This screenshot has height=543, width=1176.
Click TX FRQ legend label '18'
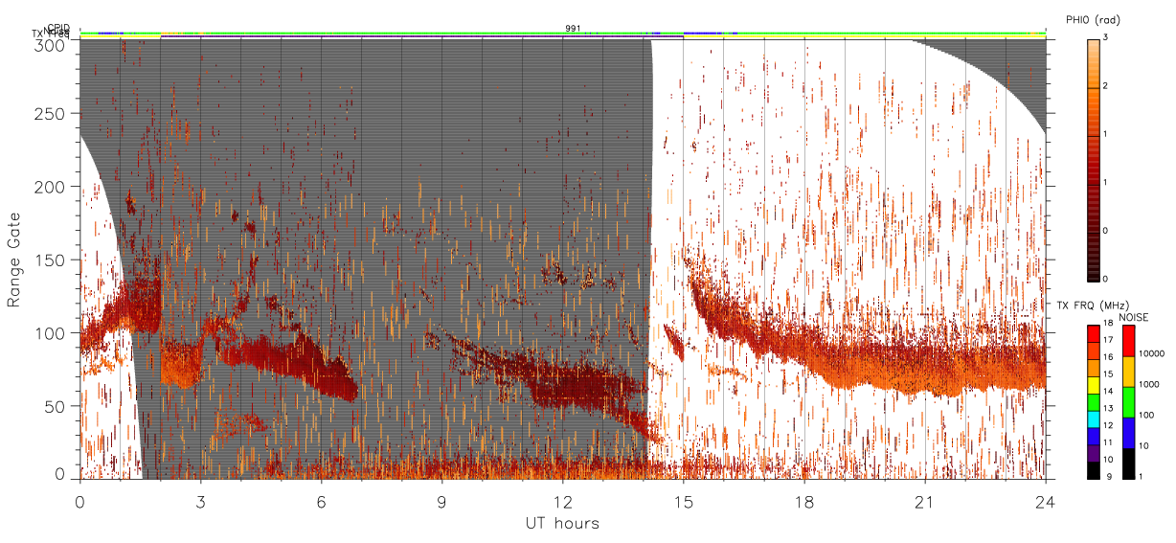tap(1109, 324)
